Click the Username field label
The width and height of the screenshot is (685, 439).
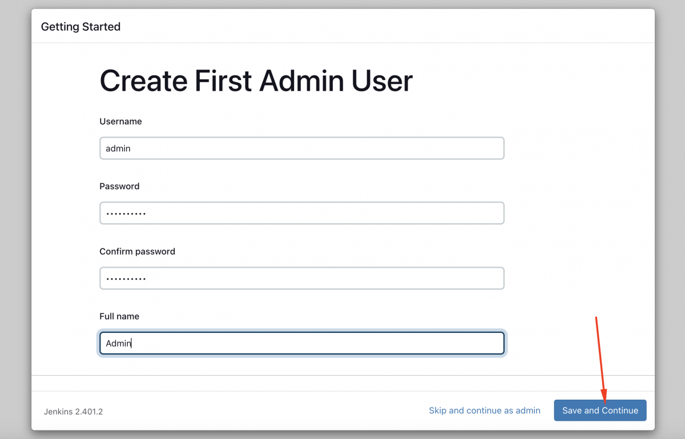(120, 122)
